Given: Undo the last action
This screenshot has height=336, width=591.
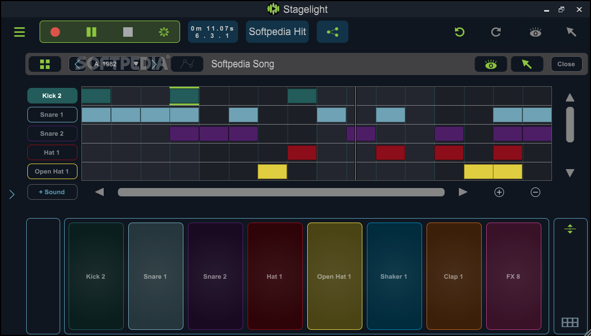Looking at the screenshot, I should coord(459,32).
